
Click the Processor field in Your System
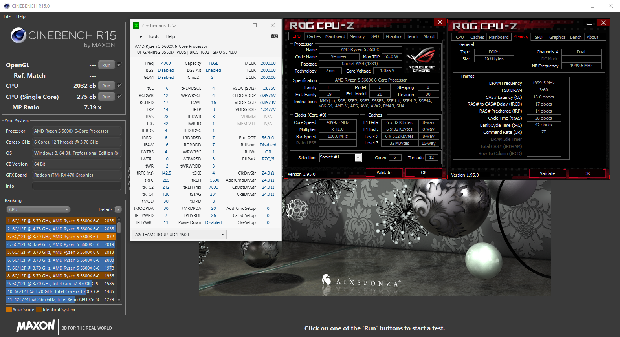pos(77,131)
